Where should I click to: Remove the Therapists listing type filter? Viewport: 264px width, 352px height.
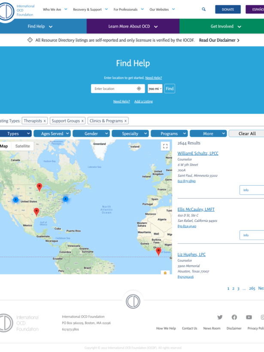click(45, 121)
